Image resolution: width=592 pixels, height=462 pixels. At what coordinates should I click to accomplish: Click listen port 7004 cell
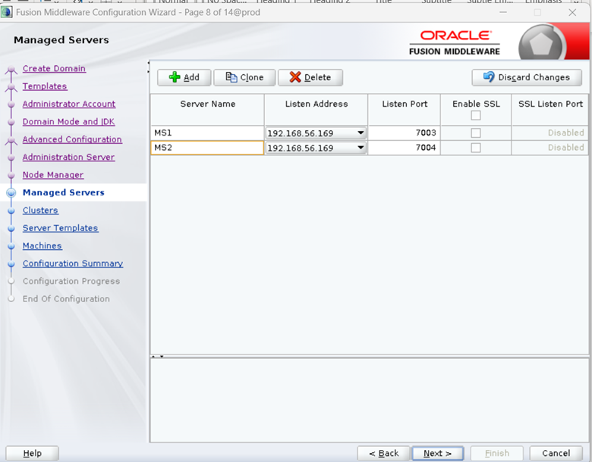tap(404, 148)
